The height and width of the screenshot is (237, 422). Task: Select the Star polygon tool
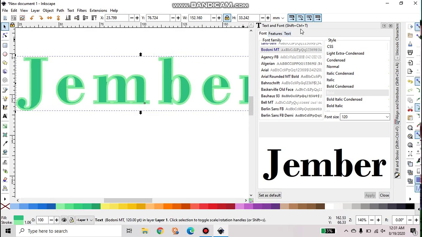[x=5, y=63]
